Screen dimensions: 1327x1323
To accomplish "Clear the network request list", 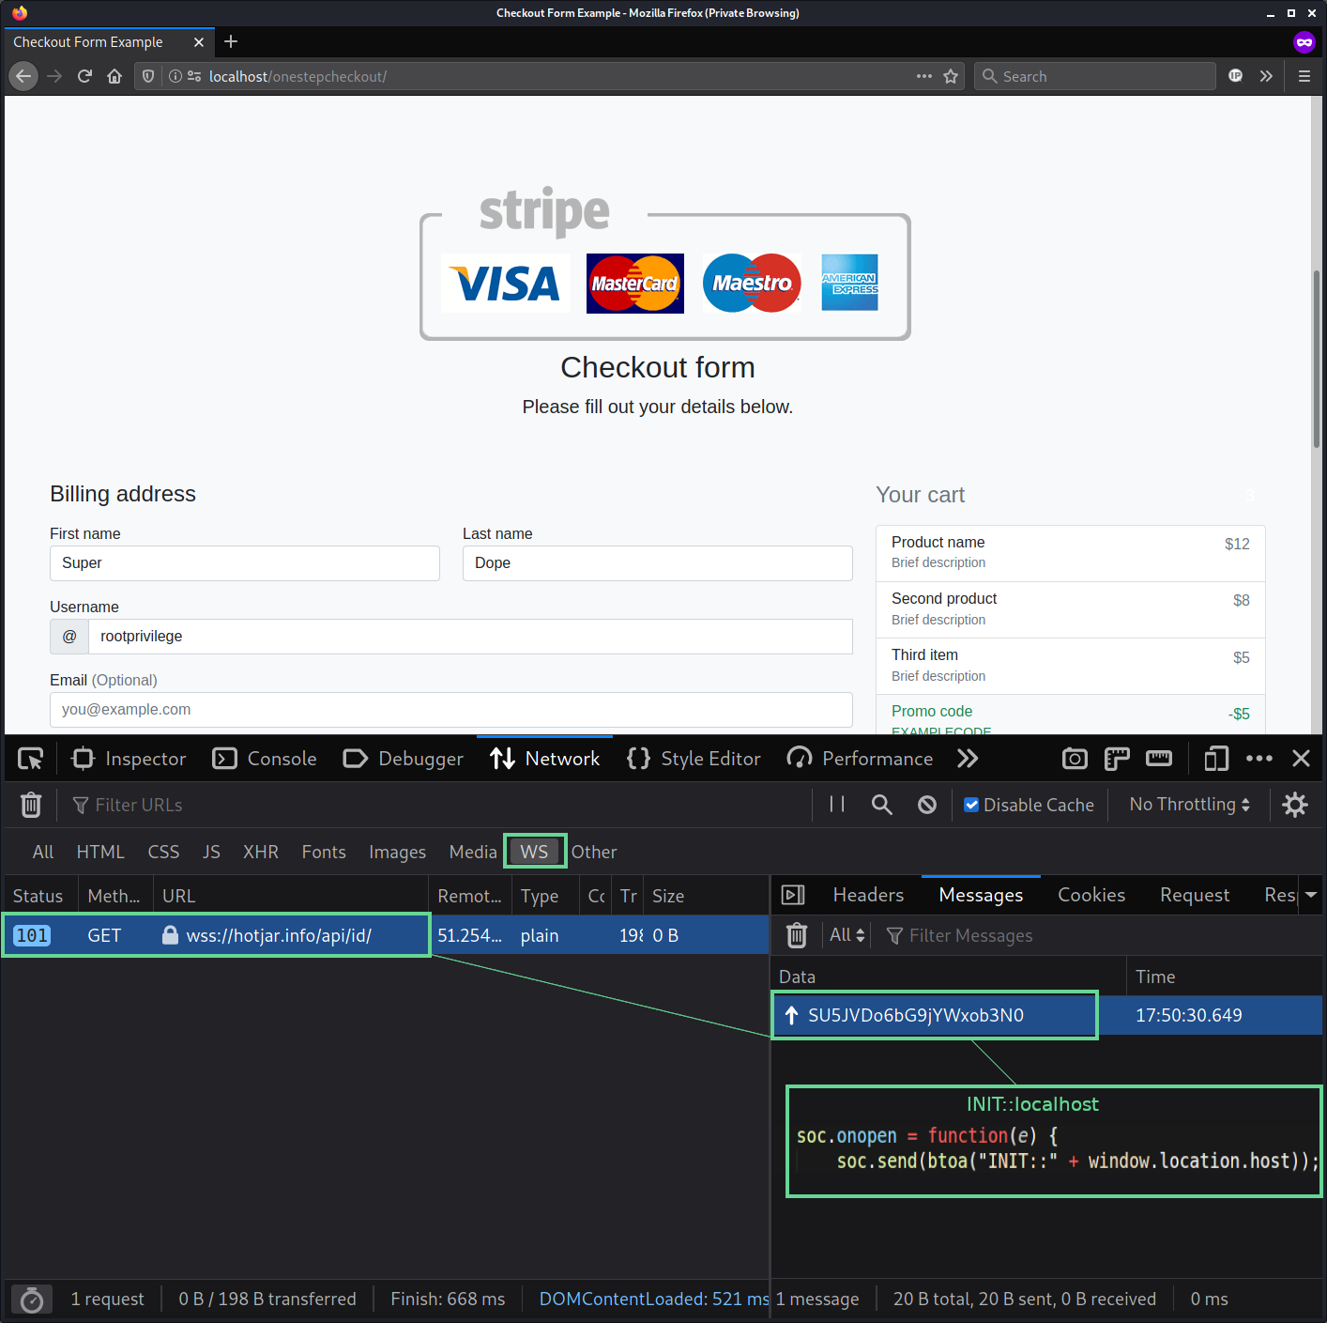I will (31, 805).
